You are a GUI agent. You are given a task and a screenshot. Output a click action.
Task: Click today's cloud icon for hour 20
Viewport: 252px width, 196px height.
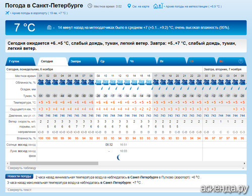(177, 82)
